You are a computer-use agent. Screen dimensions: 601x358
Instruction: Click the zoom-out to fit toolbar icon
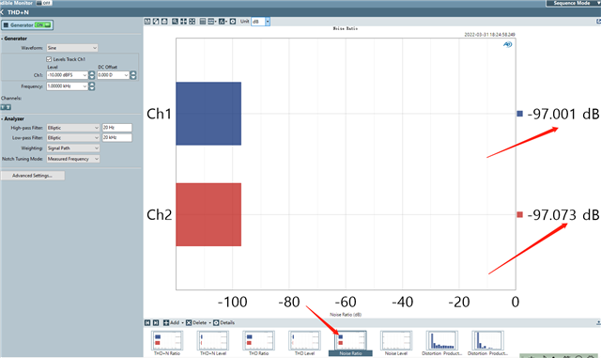(x=192, y=22)
